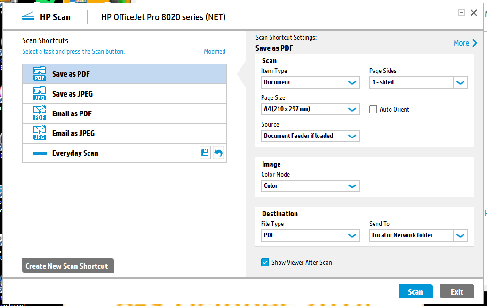Open the Page Size dropdown
The height and width of the screenshot is (306, 487).
click(x=352, y=109)
